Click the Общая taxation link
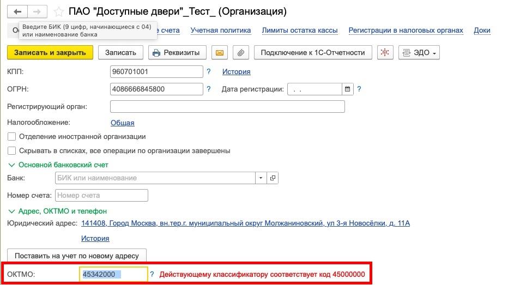Viewport: 508px width, 285px height. click(x=122, y=123)
